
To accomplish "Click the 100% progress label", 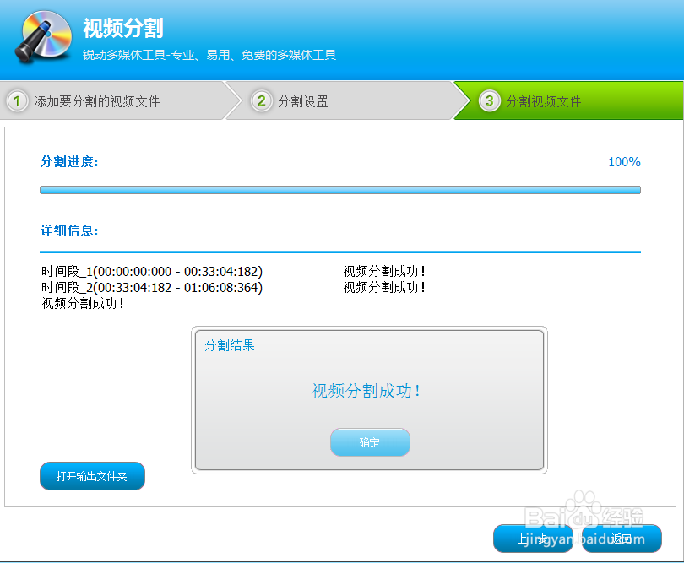I will tap(623, 162).
